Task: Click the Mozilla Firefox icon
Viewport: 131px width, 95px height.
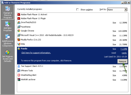Action: [19, 40]
